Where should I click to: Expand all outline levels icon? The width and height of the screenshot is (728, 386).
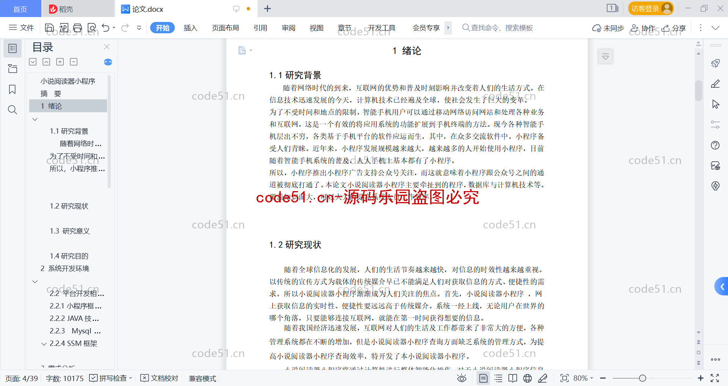tap(33, 62)
